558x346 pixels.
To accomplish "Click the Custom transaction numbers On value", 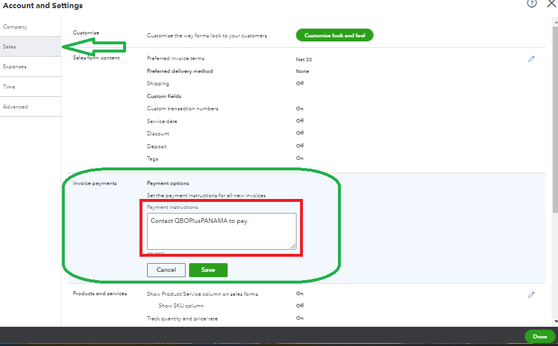I will (299, 109).
